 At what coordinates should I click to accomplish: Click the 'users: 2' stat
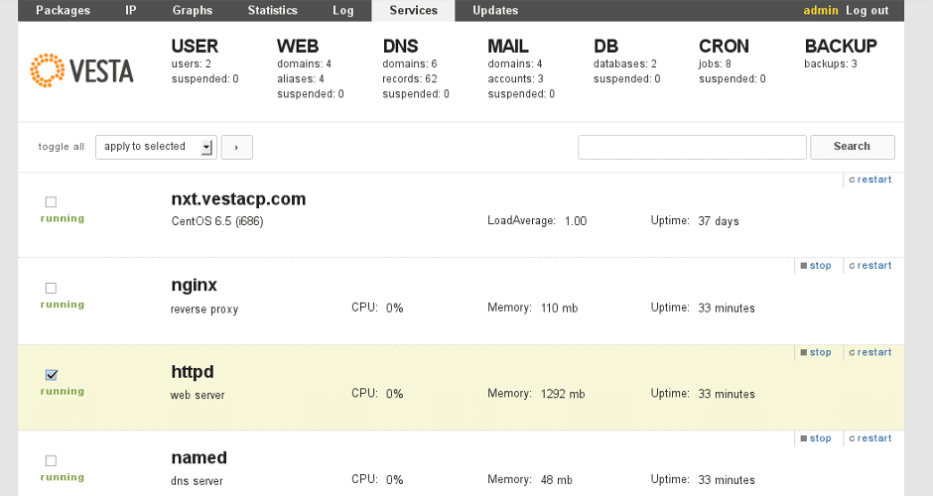(191, 64)
